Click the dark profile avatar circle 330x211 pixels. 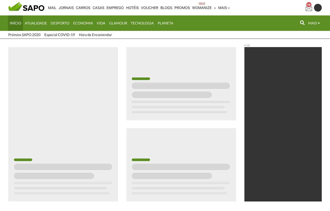[318, 7]
